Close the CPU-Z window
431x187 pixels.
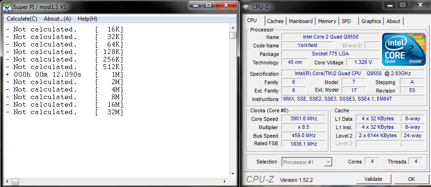[420, 5]
